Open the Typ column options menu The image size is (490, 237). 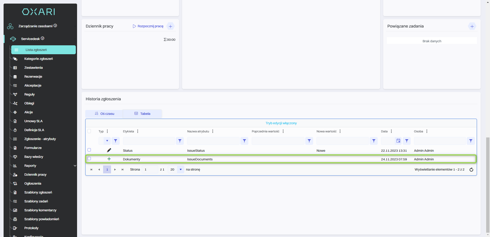coord(107,131)
